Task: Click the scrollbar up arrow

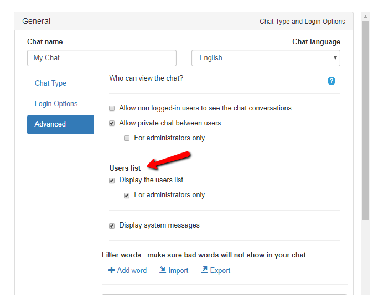Action: [x=365, y=17]
